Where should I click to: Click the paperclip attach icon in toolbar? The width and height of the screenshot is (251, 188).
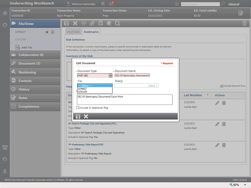coord(92,23)
